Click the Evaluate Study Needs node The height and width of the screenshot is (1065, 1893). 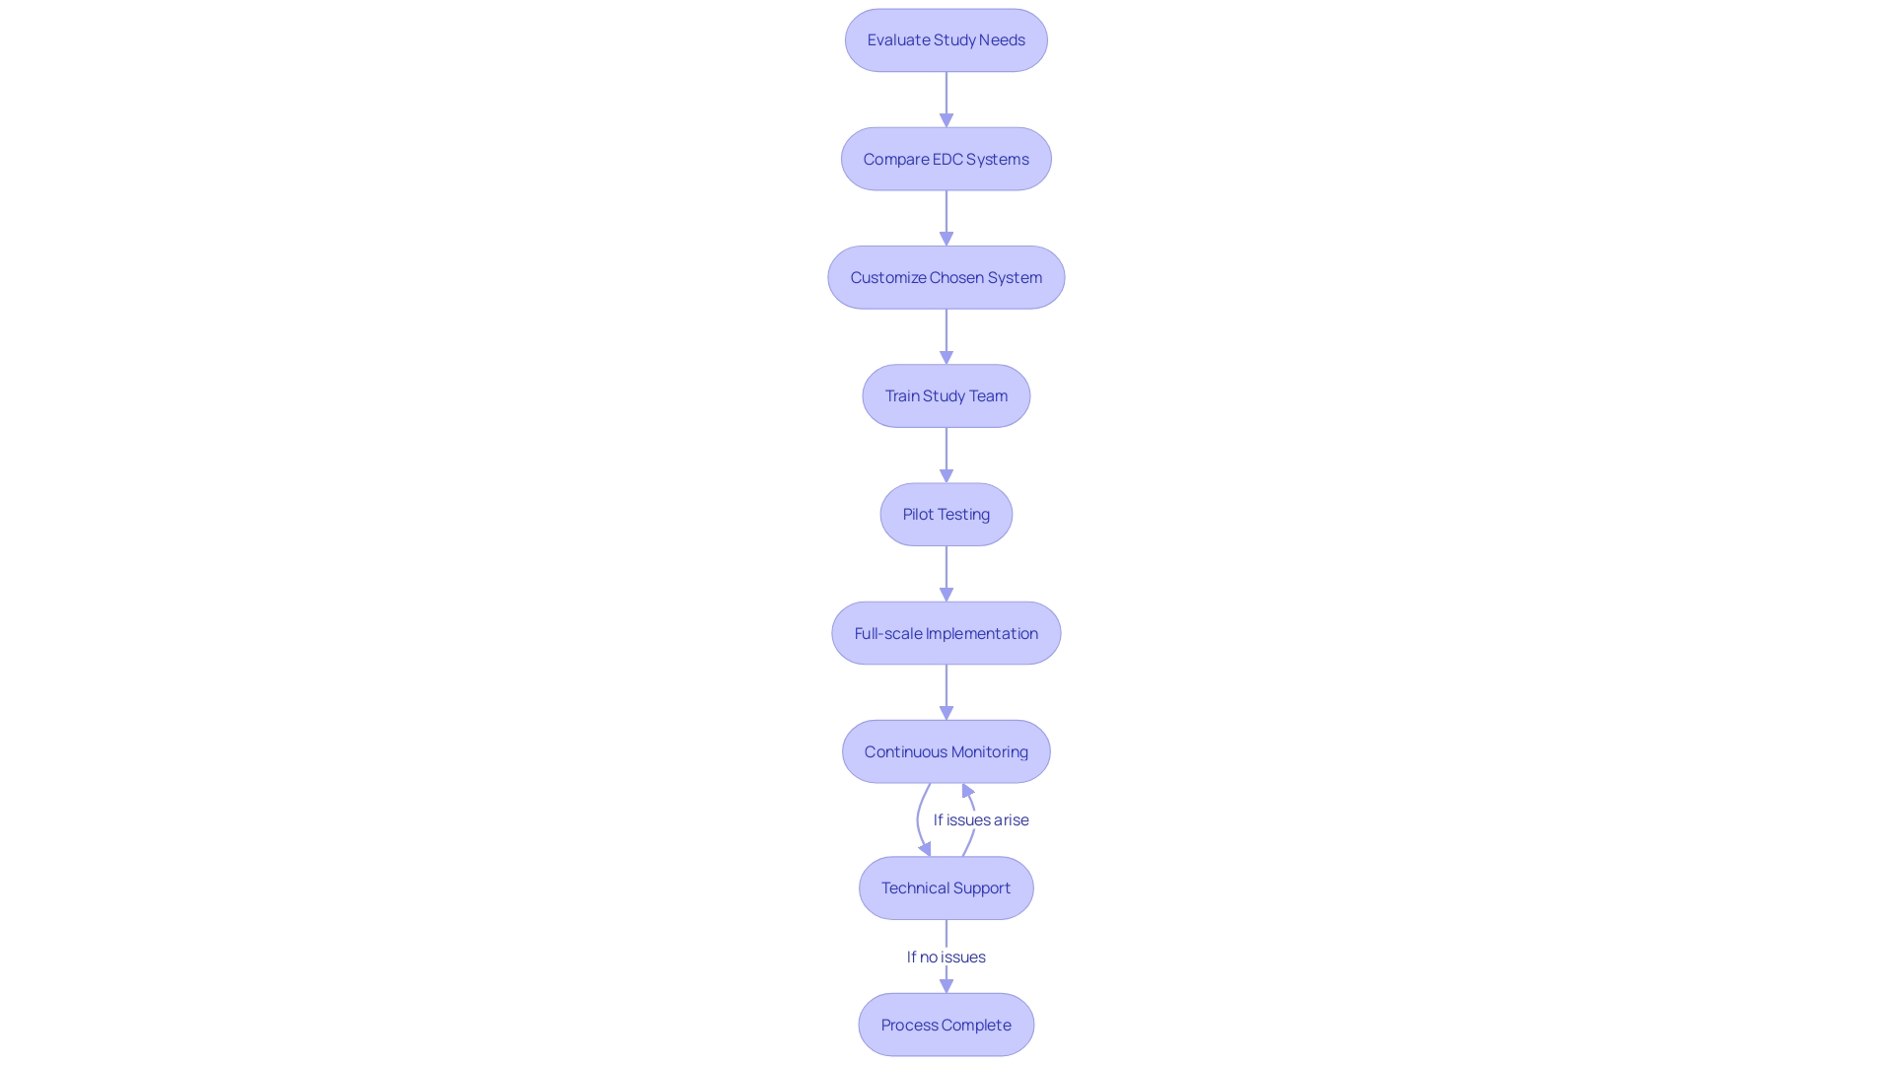(x=946, y=39)
